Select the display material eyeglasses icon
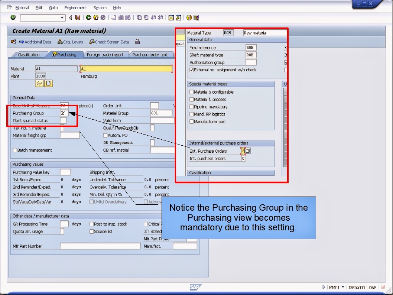This screenshot has height=295, width=393. 40,83
